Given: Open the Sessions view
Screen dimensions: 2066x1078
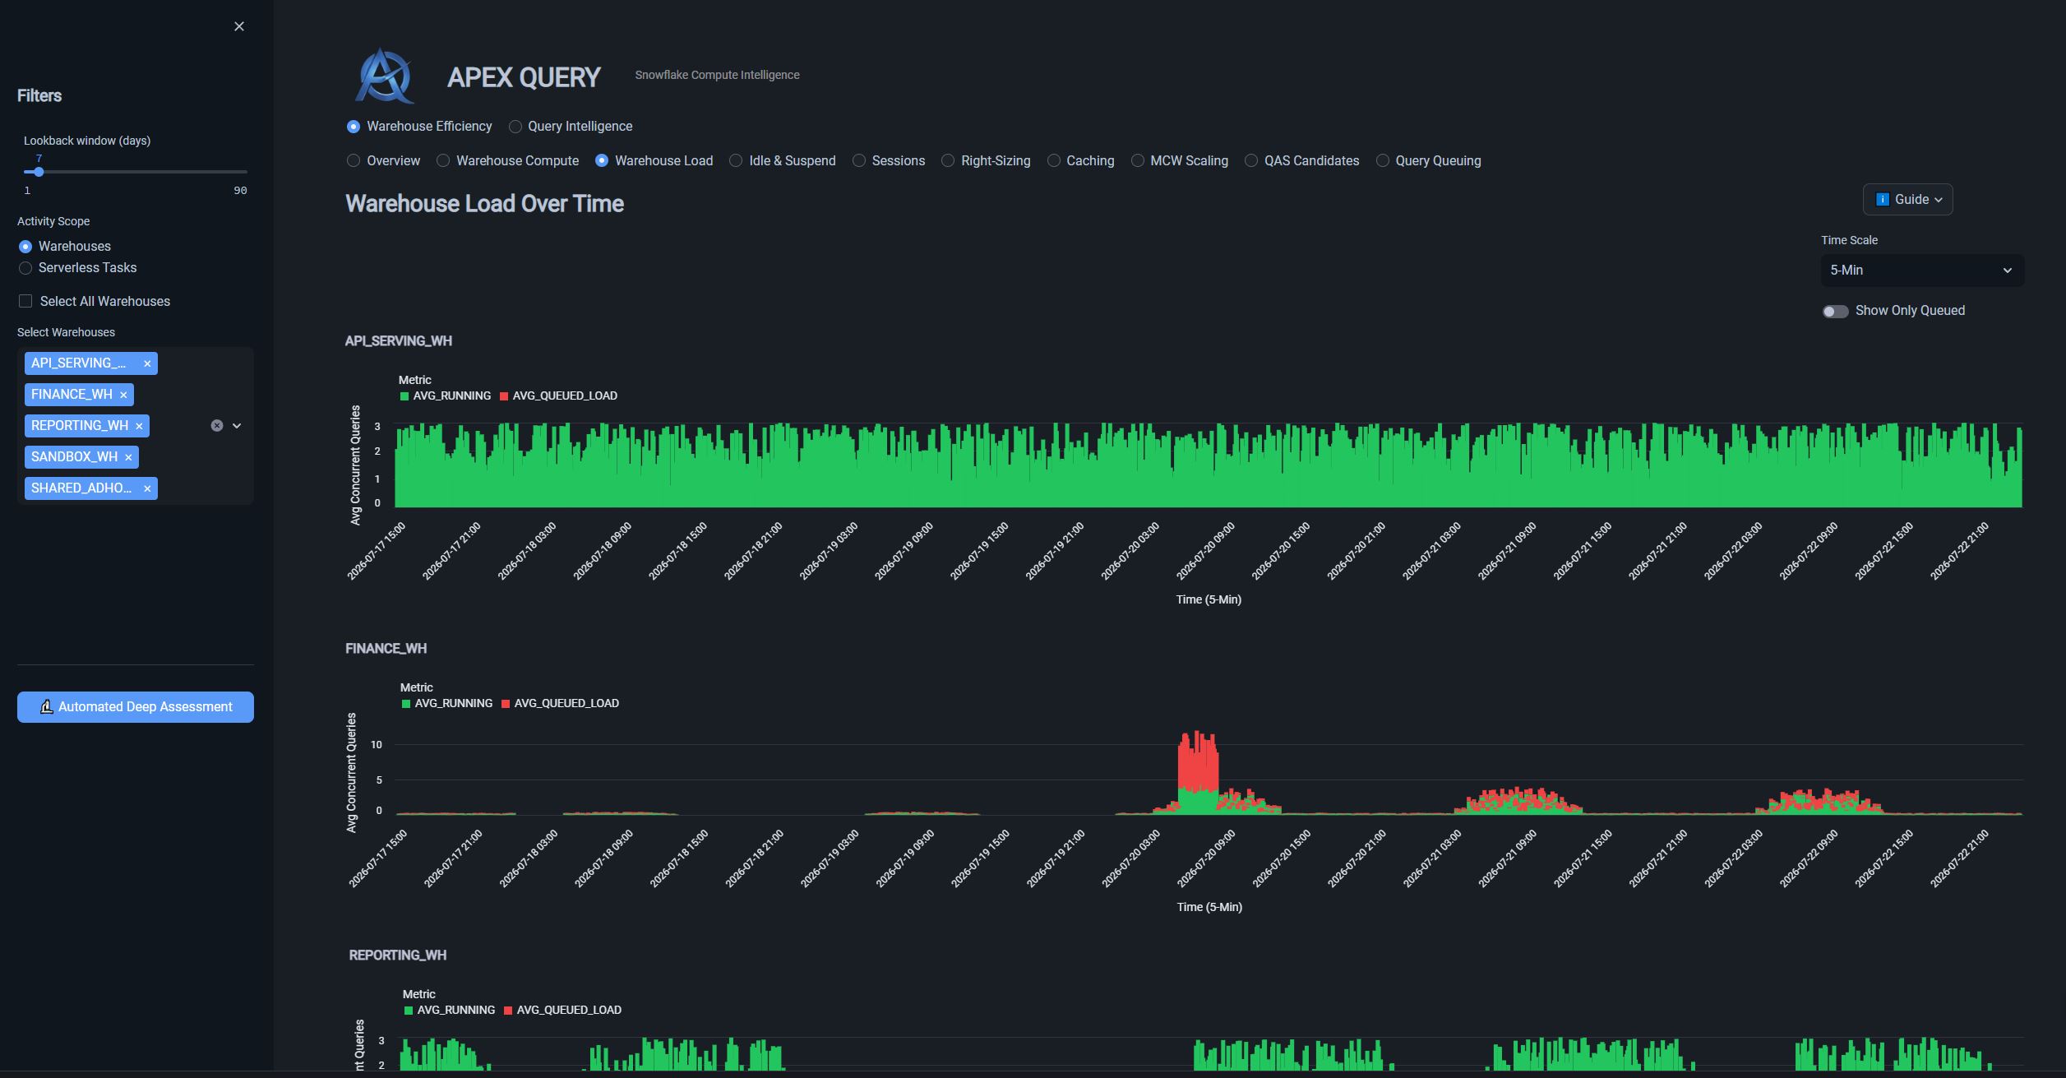Looking at the screenshot, I should [889, 161].
